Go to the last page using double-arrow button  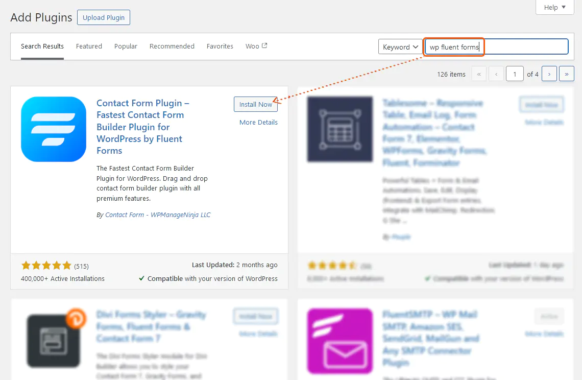click(x=567, y=74)
